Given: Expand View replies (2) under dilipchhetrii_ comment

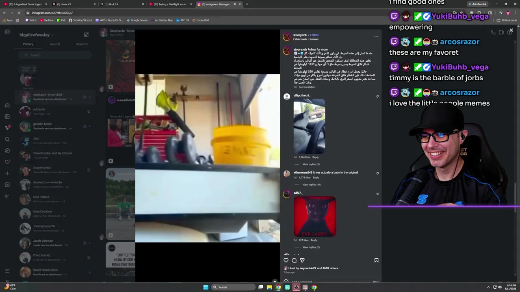Looking at the screenshot, I should point(311,164).
